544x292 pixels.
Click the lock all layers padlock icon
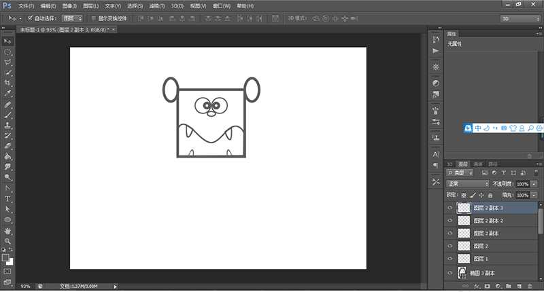point(490,196)
